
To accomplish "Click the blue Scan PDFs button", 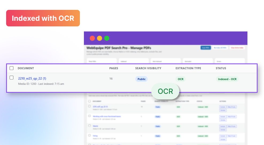I will [205, 48].
